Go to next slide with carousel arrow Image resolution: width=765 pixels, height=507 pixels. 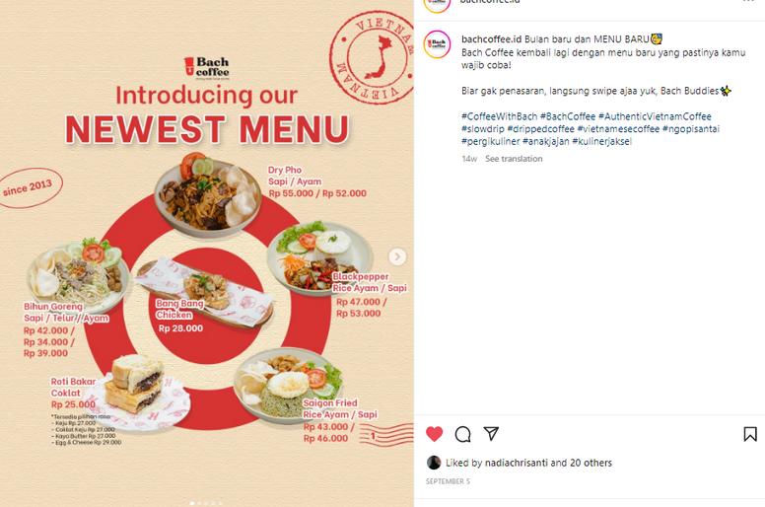397,256
